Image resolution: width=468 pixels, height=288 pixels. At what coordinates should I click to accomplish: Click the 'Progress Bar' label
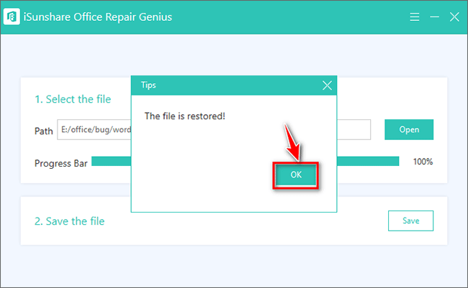coord(61,163)
